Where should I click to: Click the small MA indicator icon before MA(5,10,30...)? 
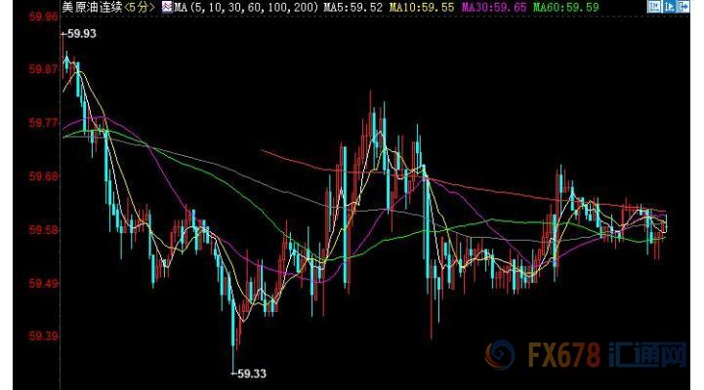point(166,8)
